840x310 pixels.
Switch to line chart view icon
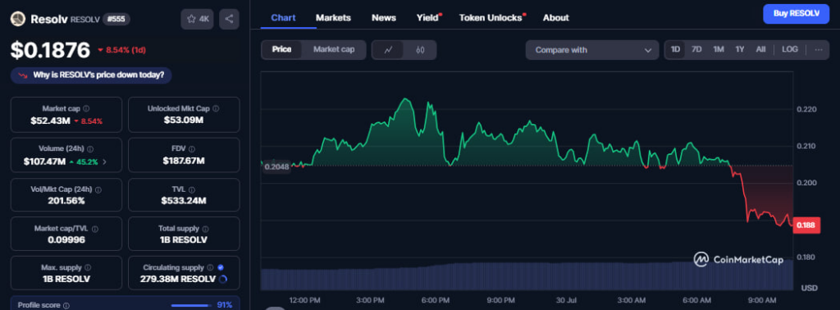pos(388,50)
